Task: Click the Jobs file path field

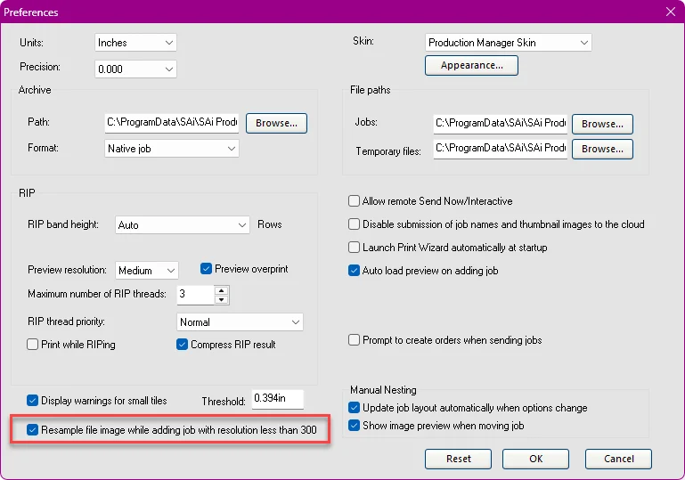Action: tap(501, 124)
